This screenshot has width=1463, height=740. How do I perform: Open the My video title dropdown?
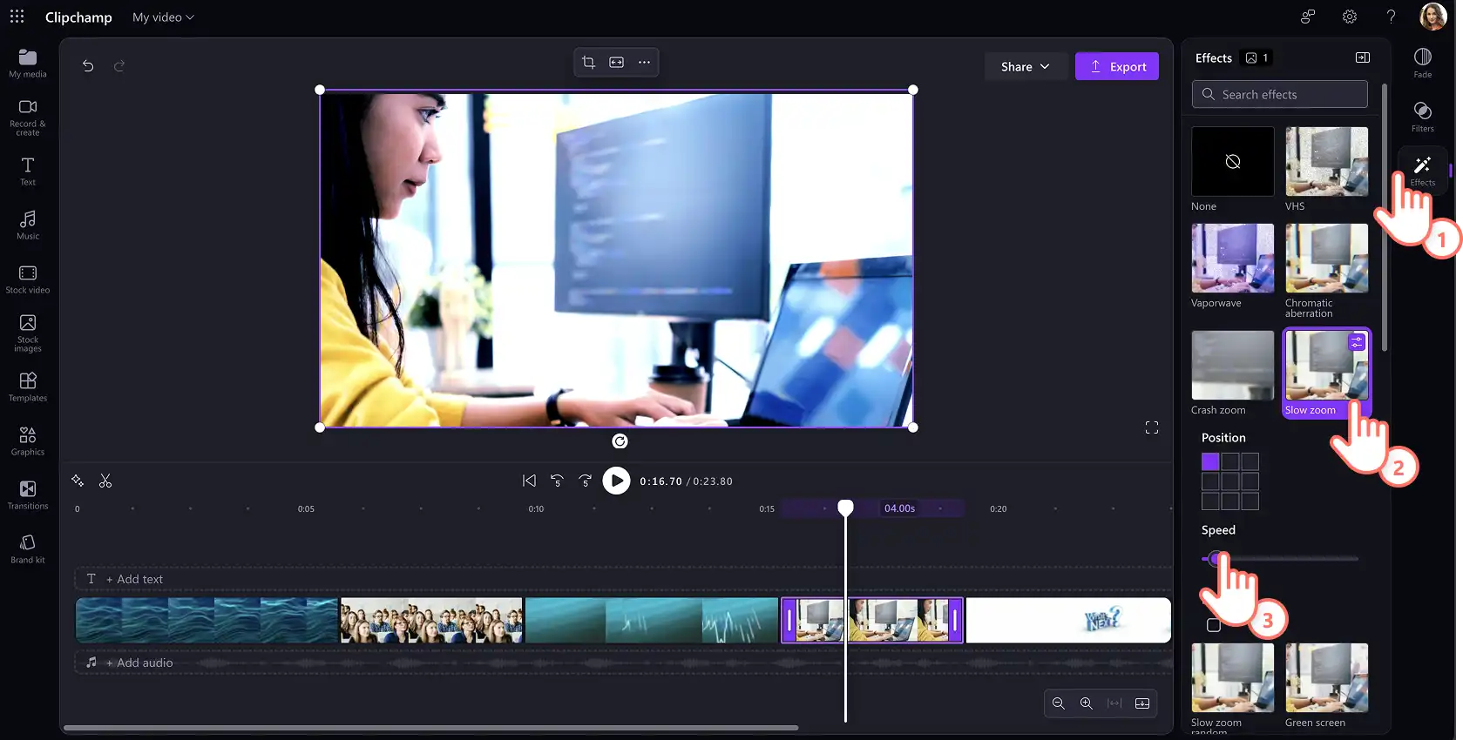point(163,17)
